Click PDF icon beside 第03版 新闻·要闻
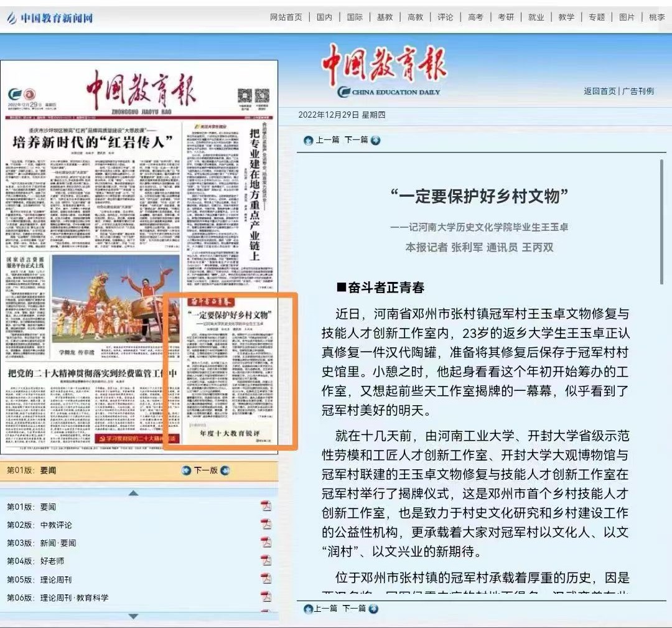 [x=266, y=542]
